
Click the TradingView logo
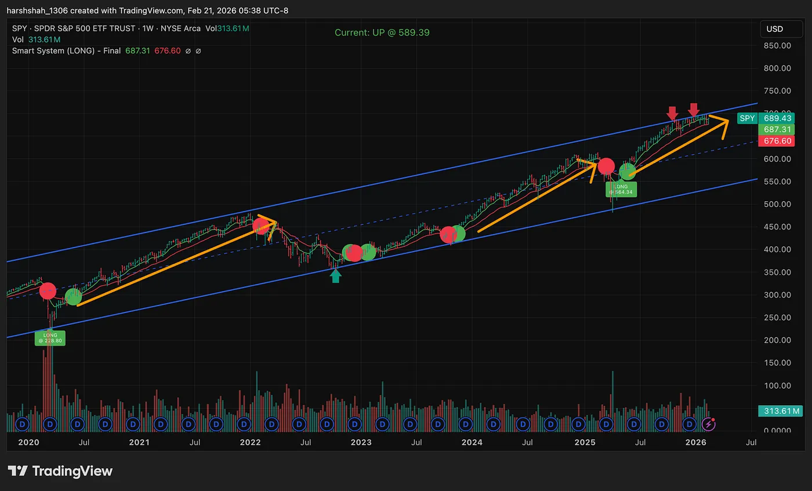pyautogui.click(x=60, y=471)
